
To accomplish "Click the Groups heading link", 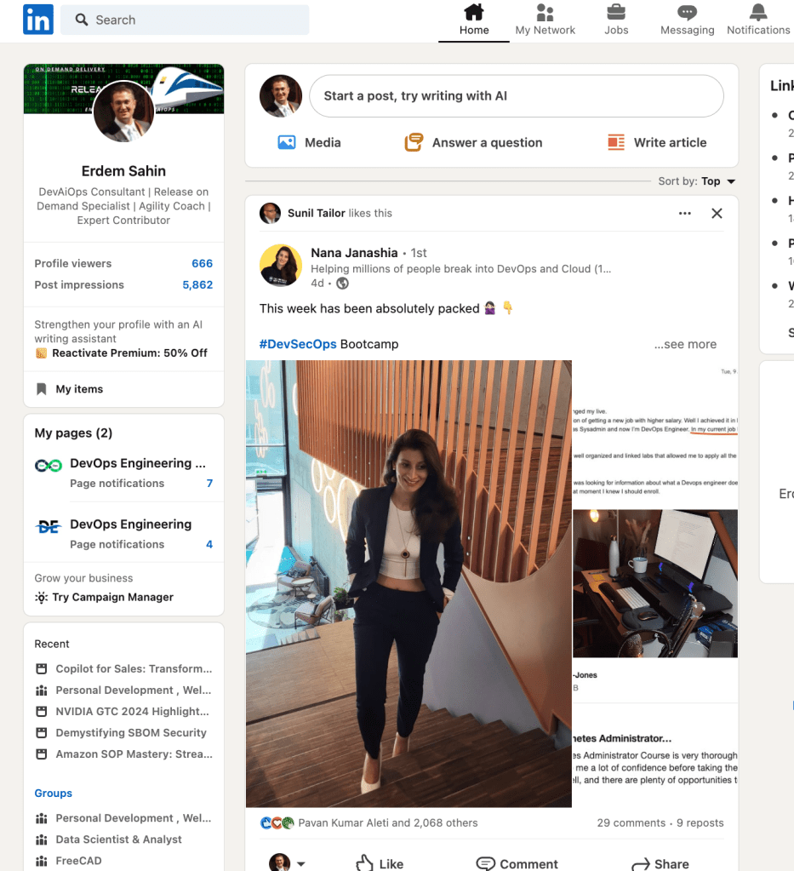I will (54, 794).
